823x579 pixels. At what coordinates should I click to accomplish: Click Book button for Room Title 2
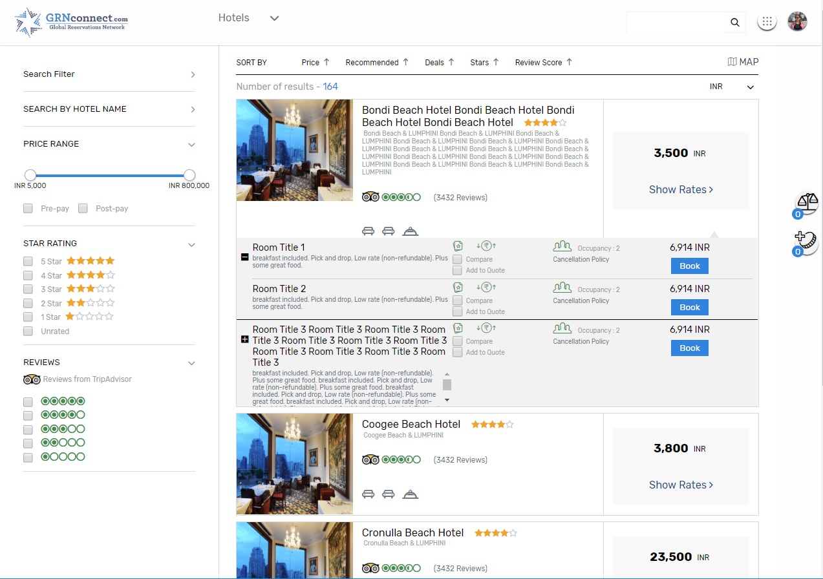click(689, 308)
